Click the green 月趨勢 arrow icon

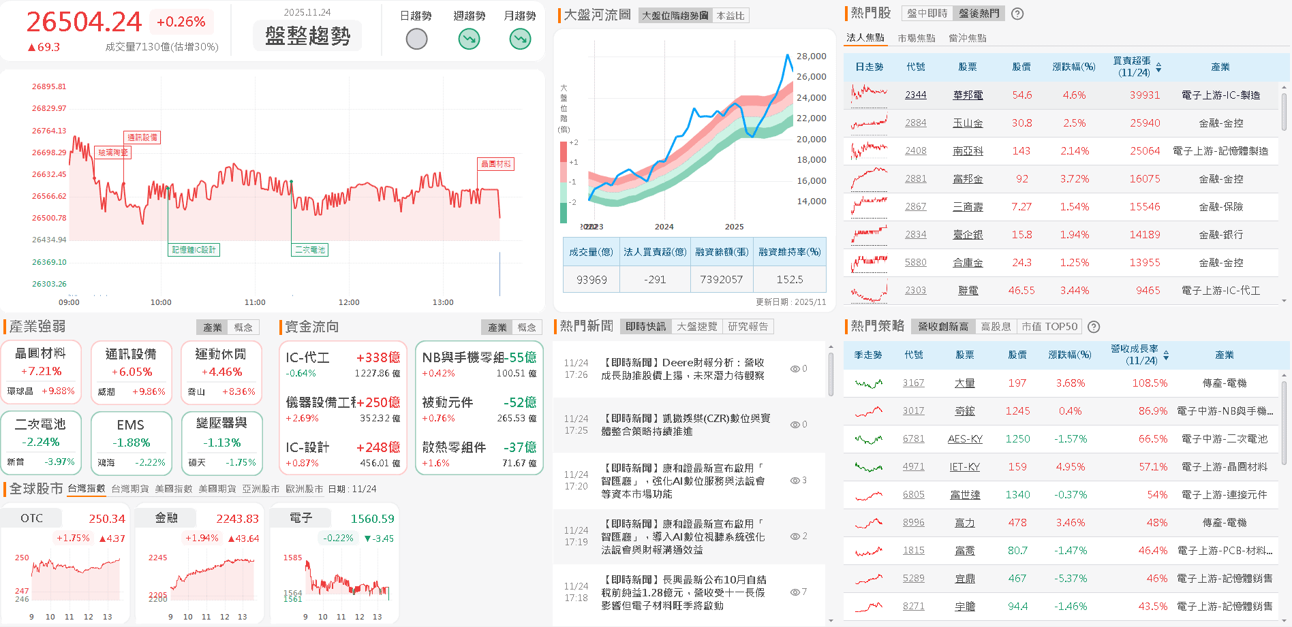[520, 39]
